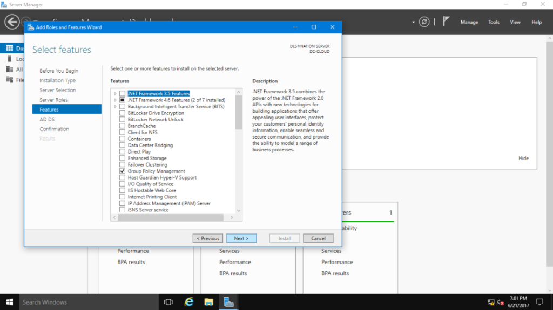Click features list scroll down arrow
Screen dimensions: 553x310
point(239,211)
